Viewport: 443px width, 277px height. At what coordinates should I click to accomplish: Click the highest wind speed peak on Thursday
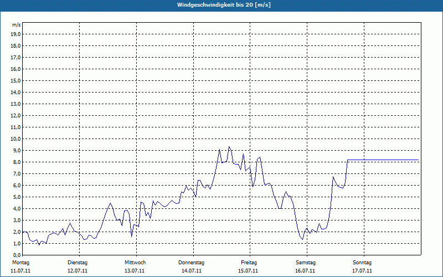(229, 147)
